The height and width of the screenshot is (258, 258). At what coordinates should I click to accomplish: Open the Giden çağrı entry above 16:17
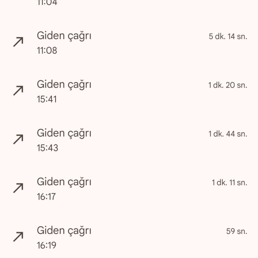click(64, 182)
